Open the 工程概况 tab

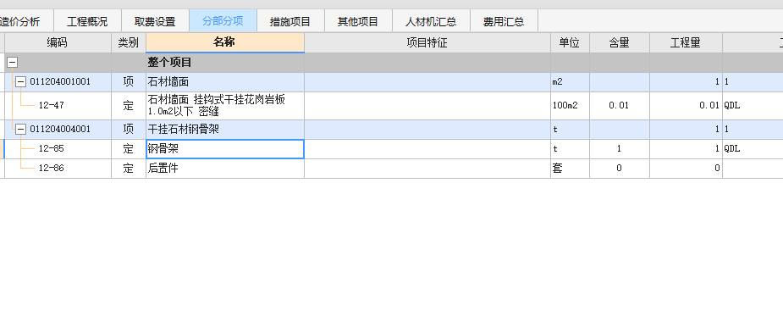(87, 21)
